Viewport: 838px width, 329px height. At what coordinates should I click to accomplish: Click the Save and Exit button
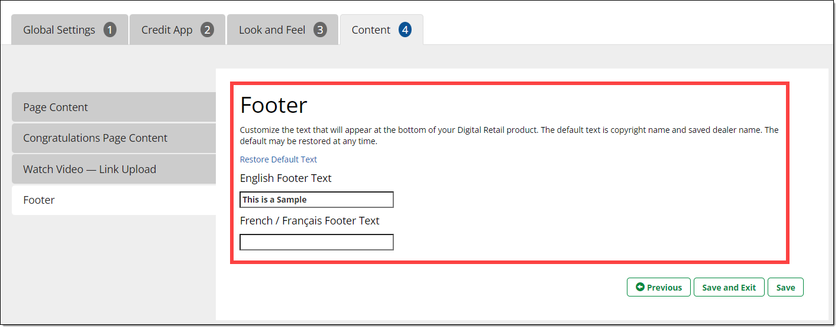[x=729, y=288]
